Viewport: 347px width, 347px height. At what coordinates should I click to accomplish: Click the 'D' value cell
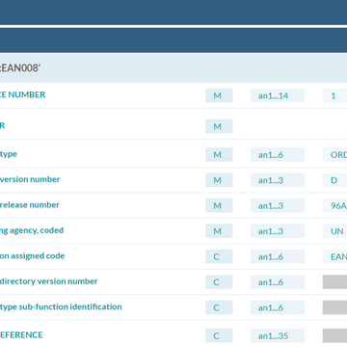click(334, 180)
